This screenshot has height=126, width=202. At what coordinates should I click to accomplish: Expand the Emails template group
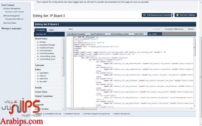(38, 87)
